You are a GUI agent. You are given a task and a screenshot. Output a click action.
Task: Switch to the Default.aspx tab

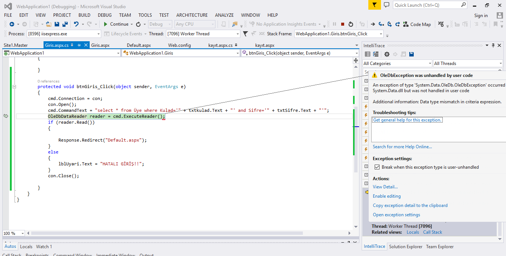[139, 45]
